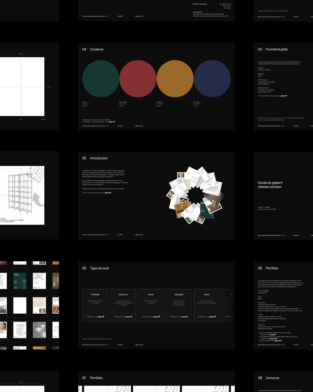
Task: Select the '02 Introduction' slide heading
Action: coord(95,158)
